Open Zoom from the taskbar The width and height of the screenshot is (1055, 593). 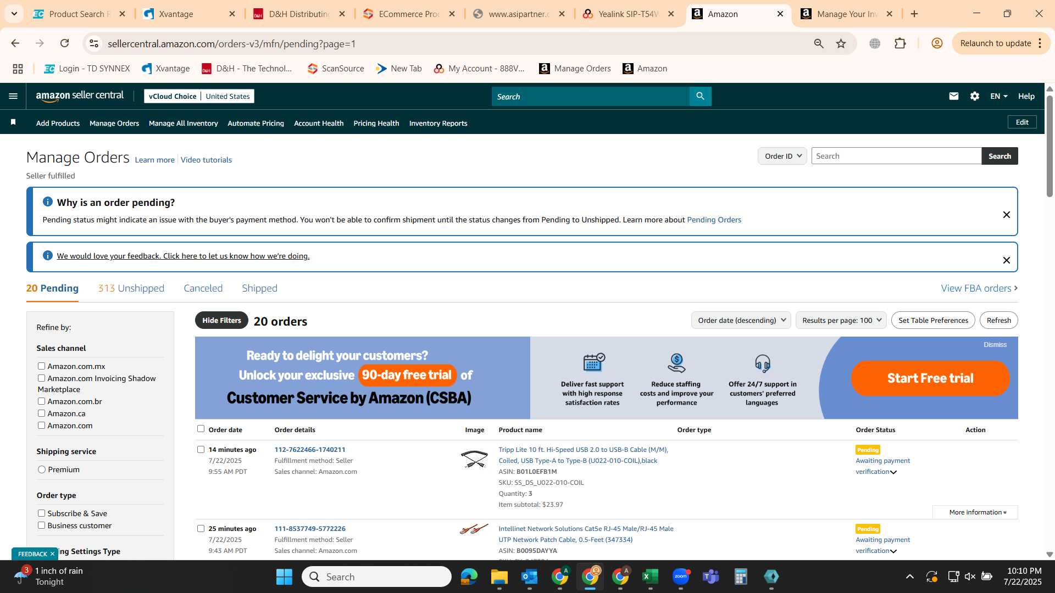point(680,577)
